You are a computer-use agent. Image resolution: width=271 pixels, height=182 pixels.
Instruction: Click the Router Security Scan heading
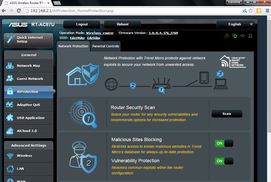[133, 108]
